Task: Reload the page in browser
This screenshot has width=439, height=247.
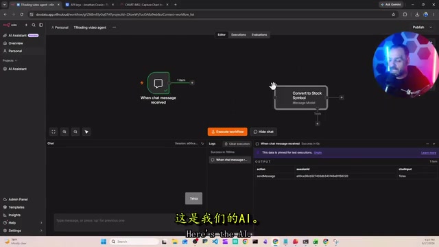Action: pyautogui.click(x=21, y=14)
